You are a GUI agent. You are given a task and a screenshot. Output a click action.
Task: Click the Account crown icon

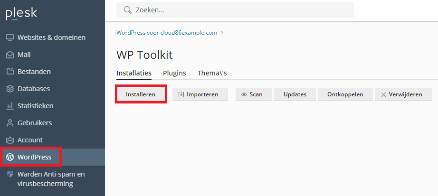10,140
